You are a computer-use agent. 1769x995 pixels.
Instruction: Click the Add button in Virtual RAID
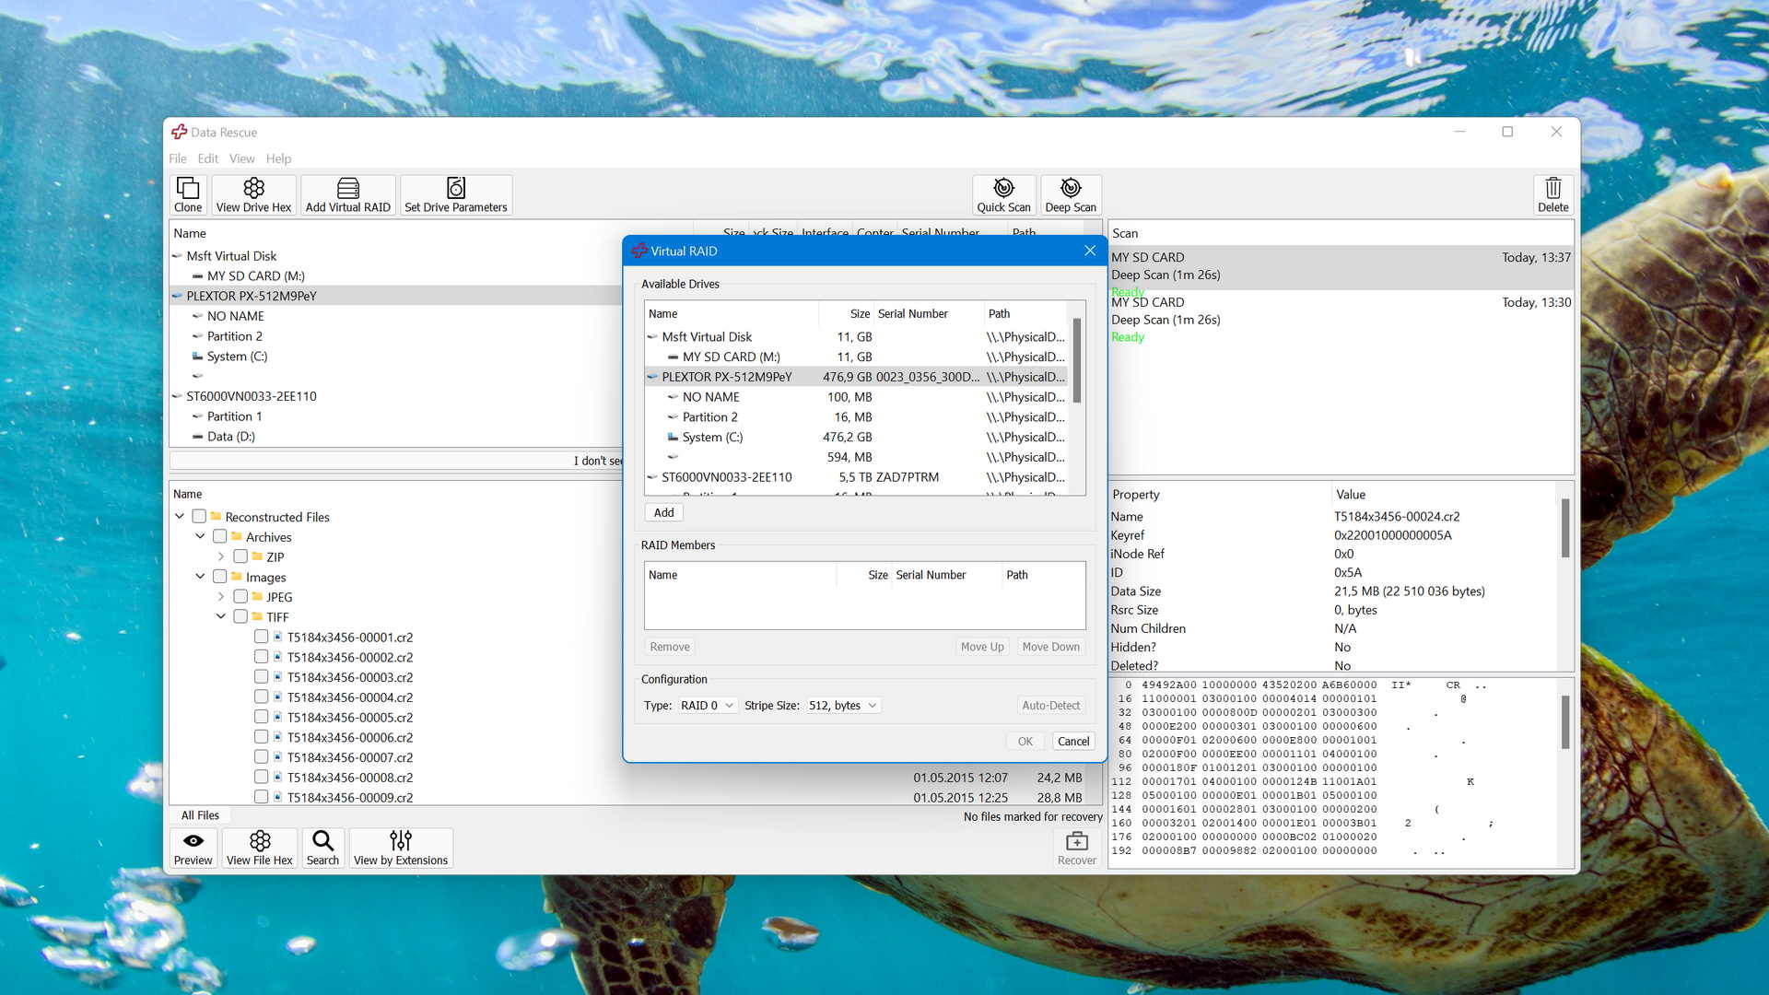[663, 513]
